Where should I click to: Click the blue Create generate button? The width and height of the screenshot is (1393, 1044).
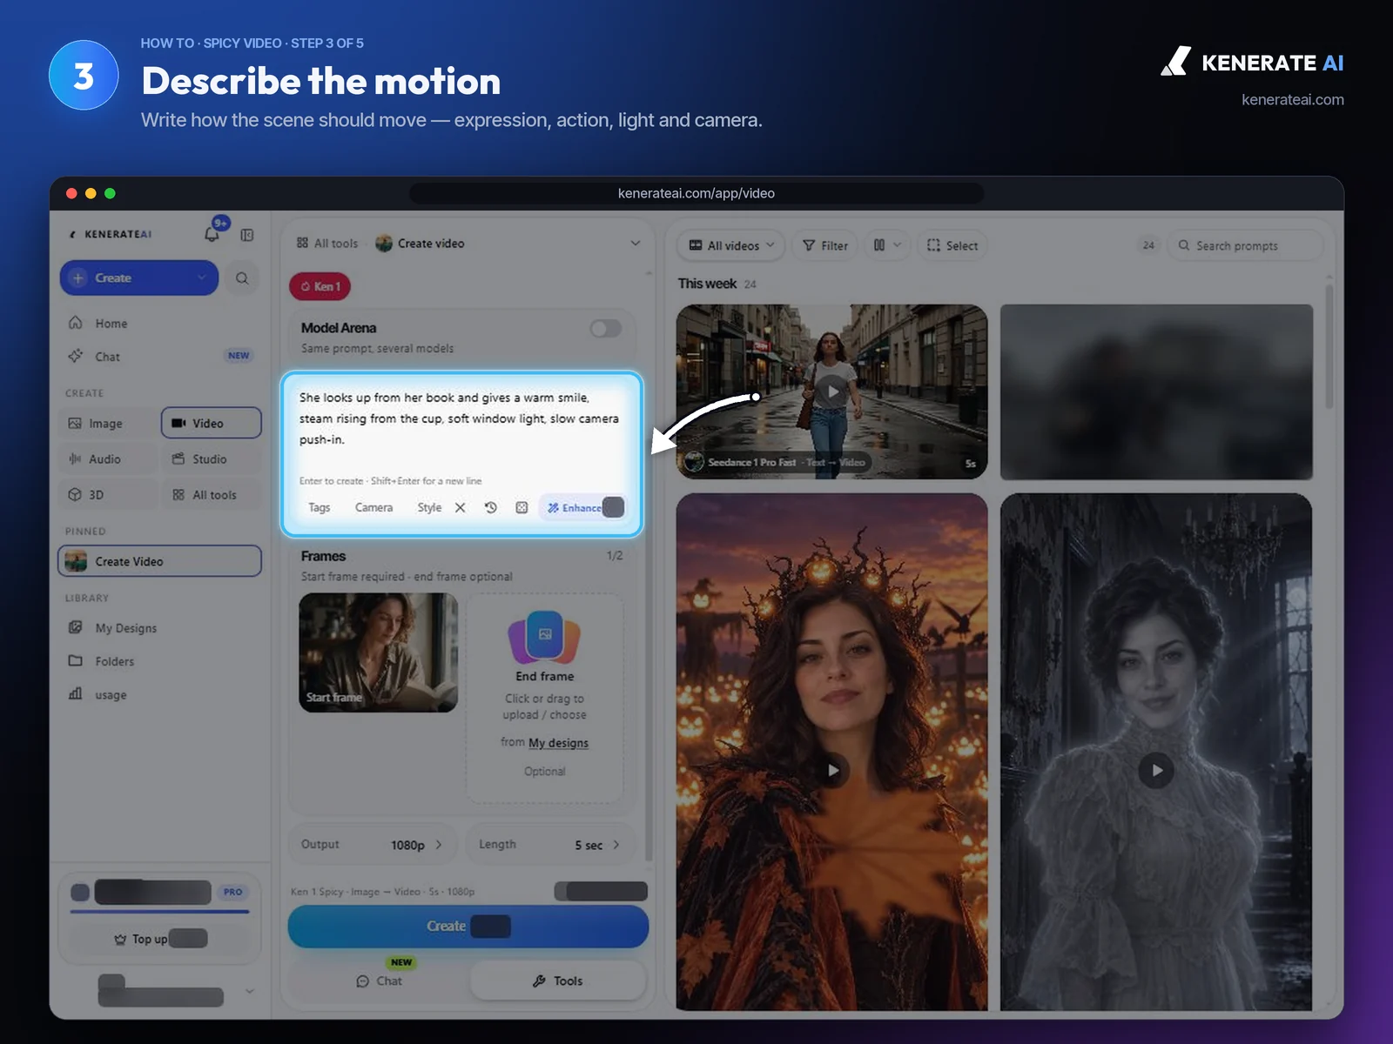(x=468, y=927)
